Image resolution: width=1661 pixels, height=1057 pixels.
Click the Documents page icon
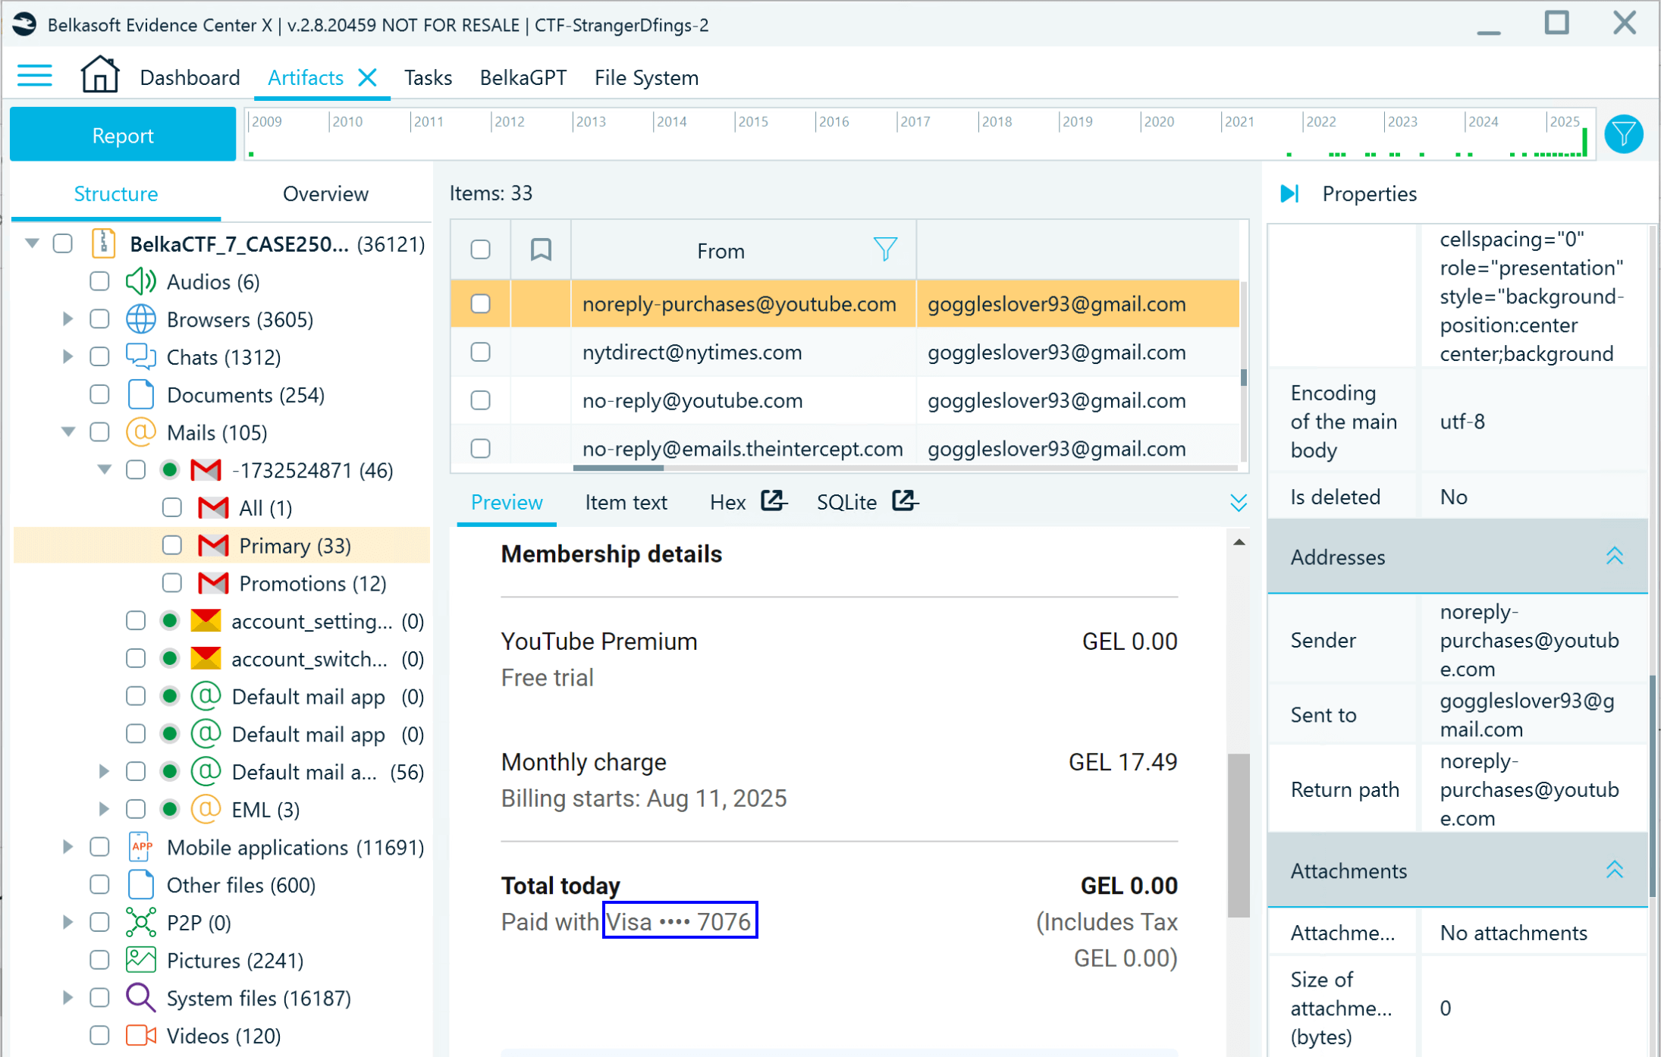(x=140, y=394)
